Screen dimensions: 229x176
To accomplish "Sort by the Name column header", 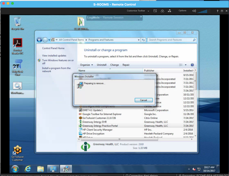I will coord(110,71).
